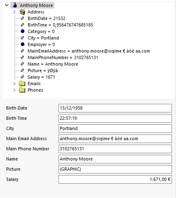Click the house icon for Address
Screen dimensions: 176x198
click(22, 12)
